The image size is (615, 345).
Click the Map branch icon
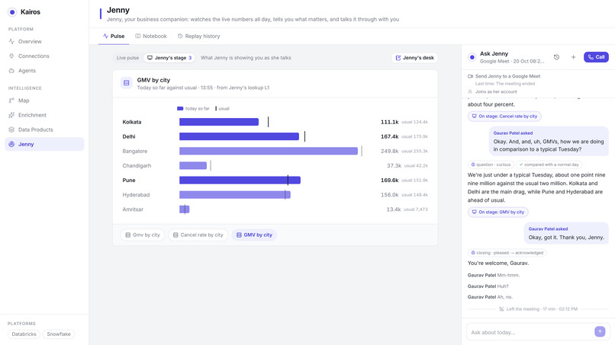11,101
